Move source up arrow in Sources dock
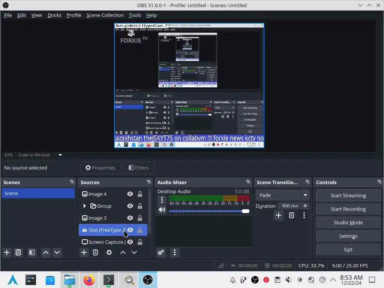This screenshot has height=288, width=384. (x=123, y=252)
